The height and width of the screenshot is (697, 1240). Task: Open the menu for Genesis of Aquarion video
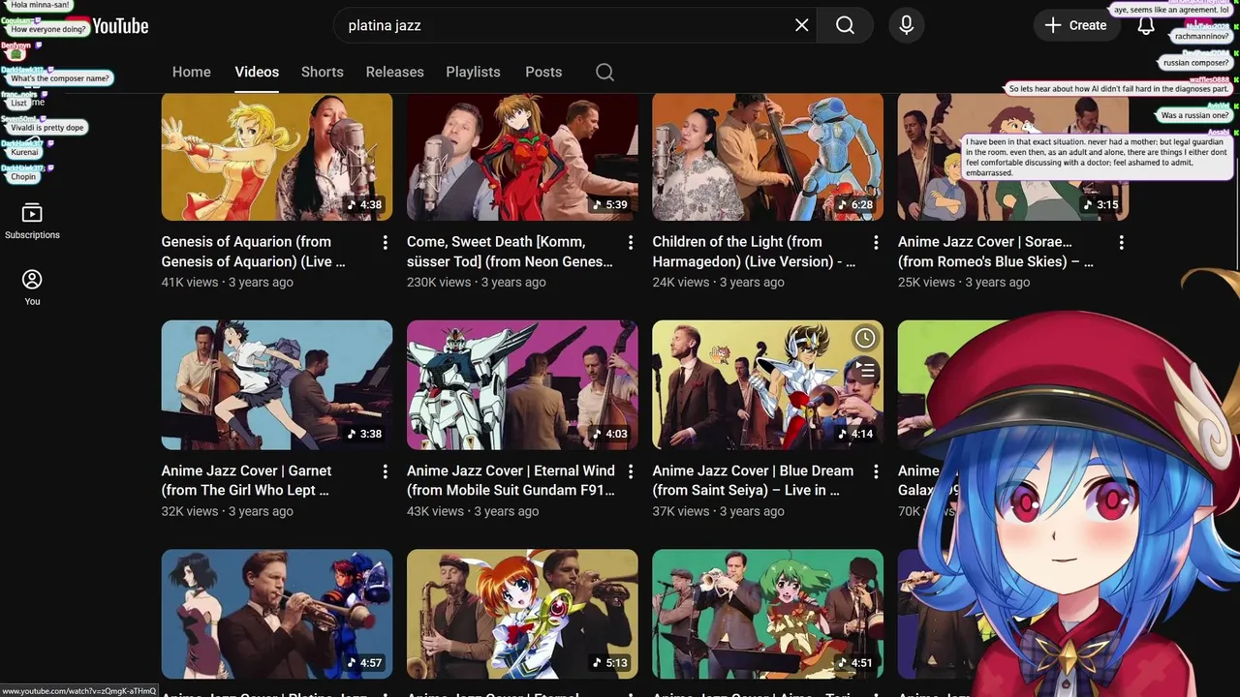[385, 242]
